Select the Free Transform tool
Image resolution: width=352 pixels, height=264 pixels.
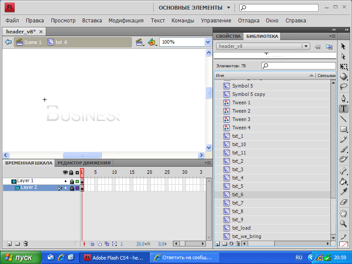click(x=343, y=66)
